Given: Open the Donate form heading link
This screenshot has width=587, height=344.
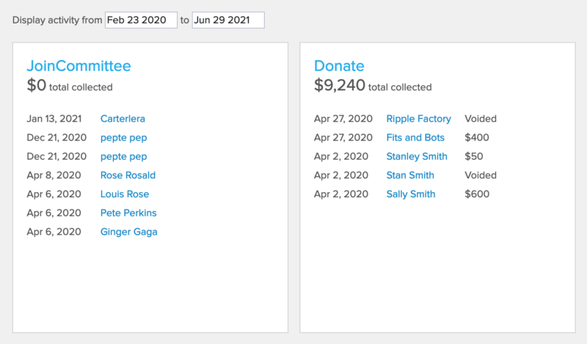Looking at the screenshot, I should pos(339,66).
